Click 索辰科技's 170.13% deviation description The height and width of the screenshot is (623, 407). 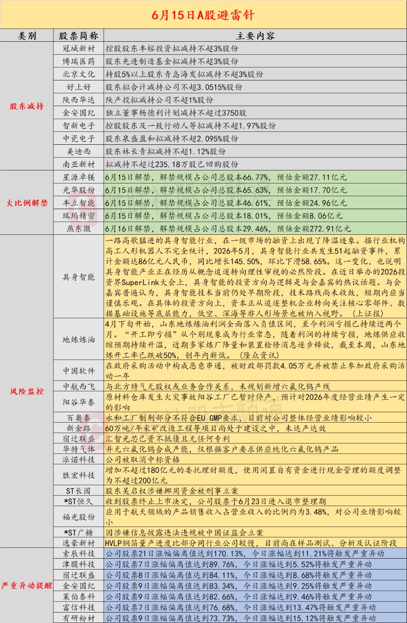(x=245, y=553)
